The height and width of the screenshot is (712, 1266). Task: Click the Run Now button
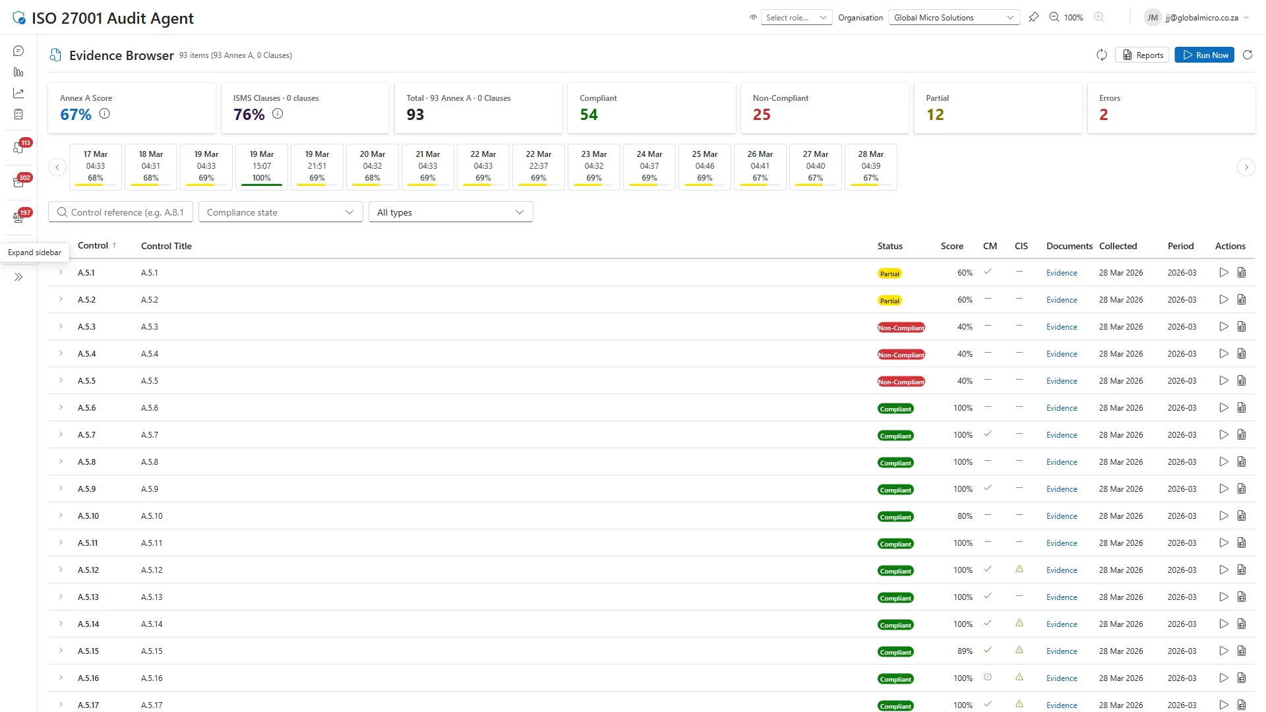[1204, 55]
